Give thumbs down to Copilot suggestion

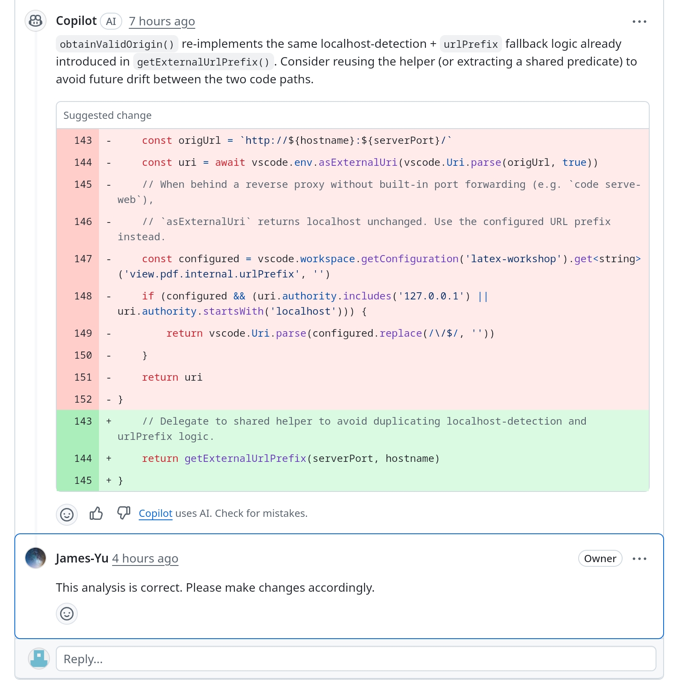point(124,513)
